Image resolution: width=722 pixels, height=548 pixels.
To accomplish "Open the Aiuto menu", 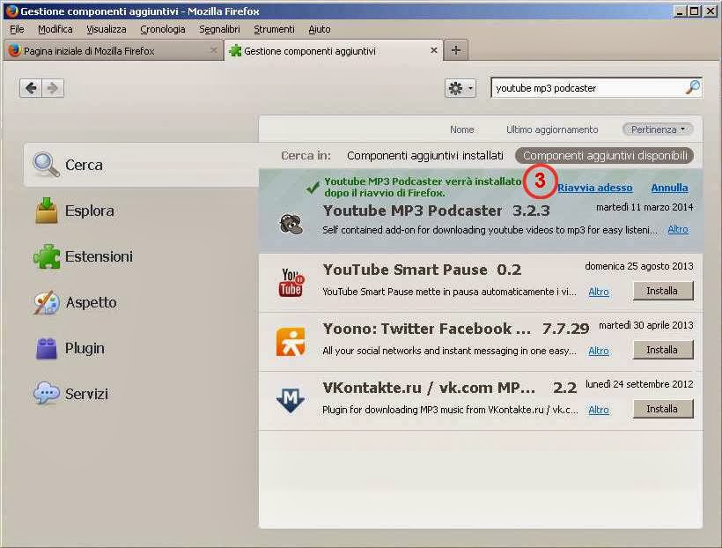I will (x=320, y=29).
